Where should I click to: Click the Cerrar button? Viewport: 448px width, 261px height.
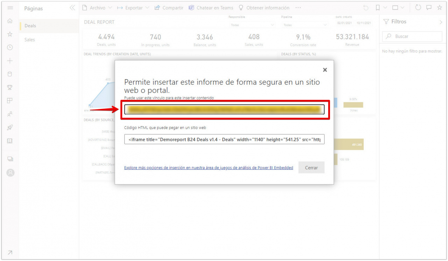tap(311, 167)
